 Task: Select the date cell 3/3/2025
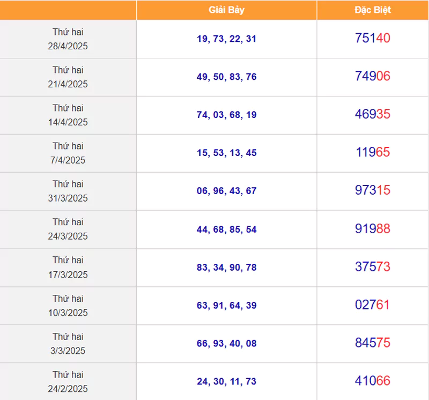coord(68,344)
